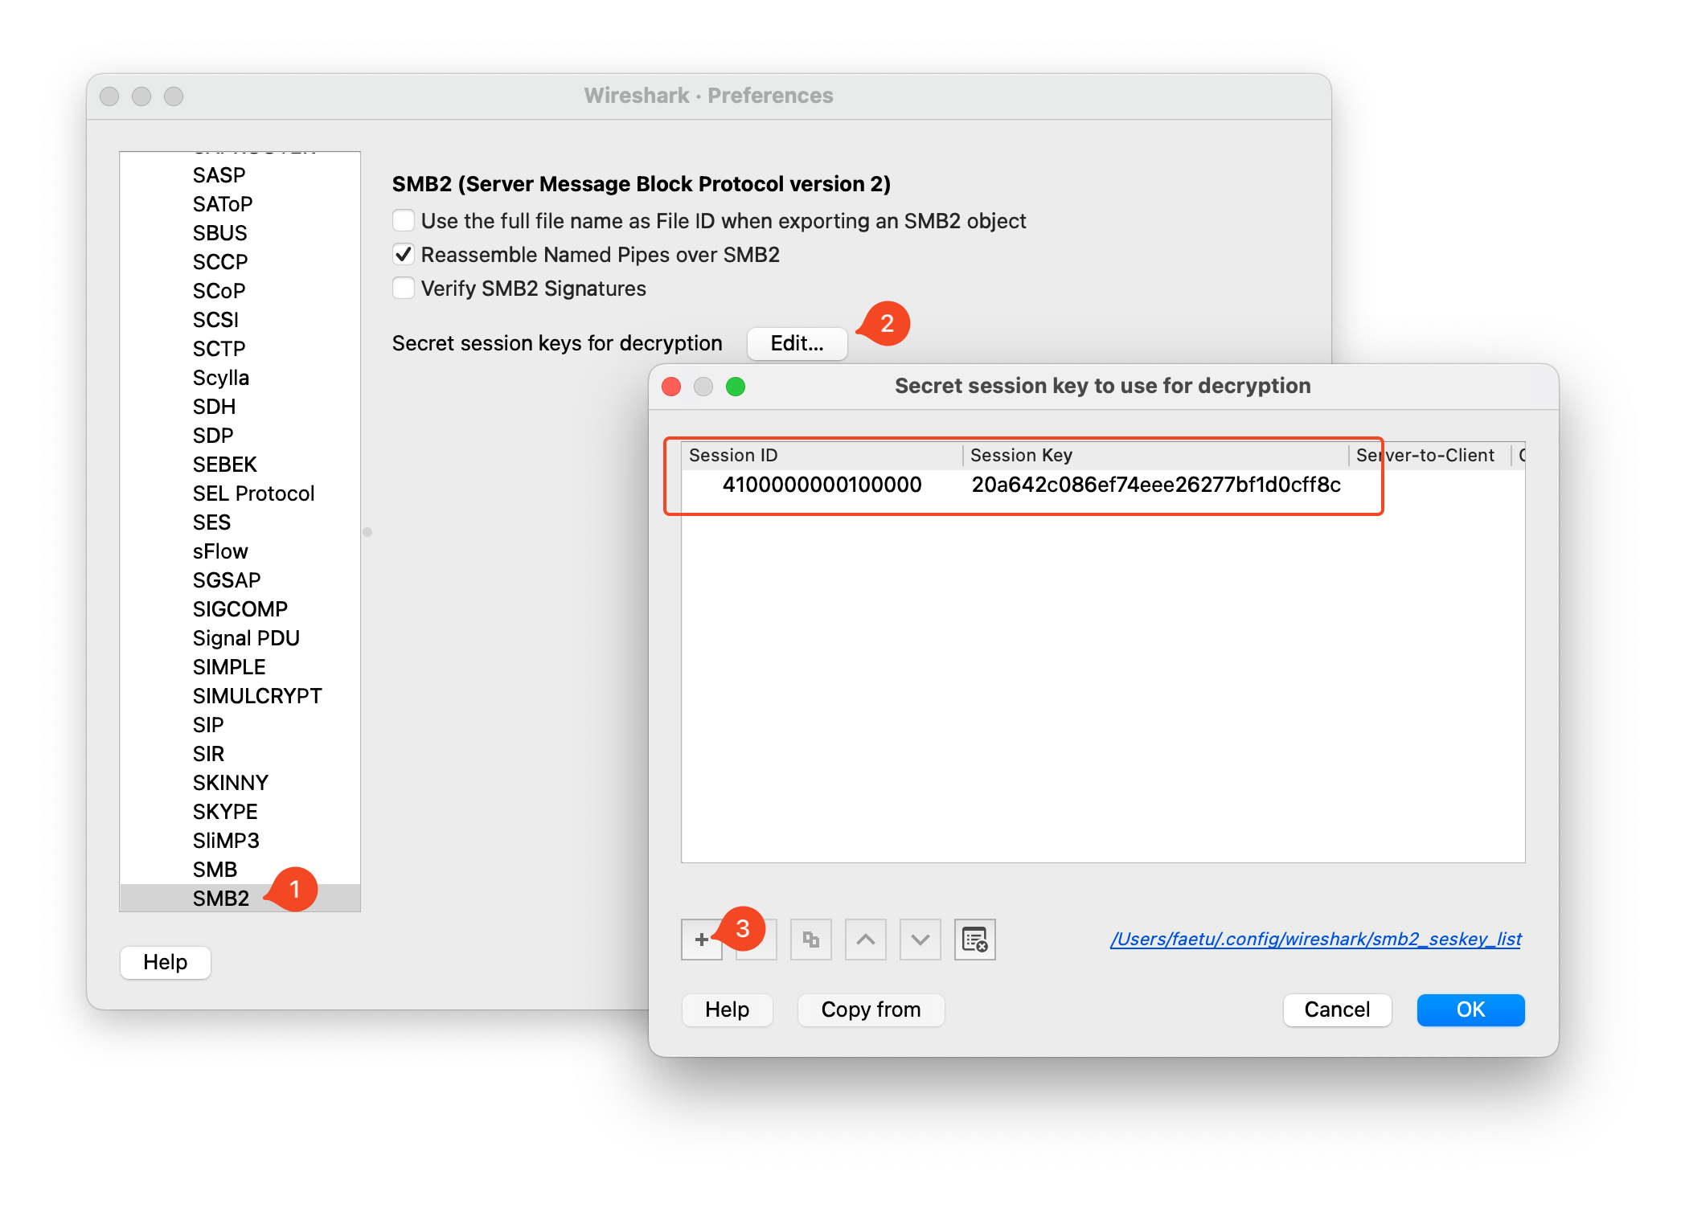Select SIMPLE in the protocol list
The width and height of the screenshot is (1681, 1208).
[x=240, y=666]
